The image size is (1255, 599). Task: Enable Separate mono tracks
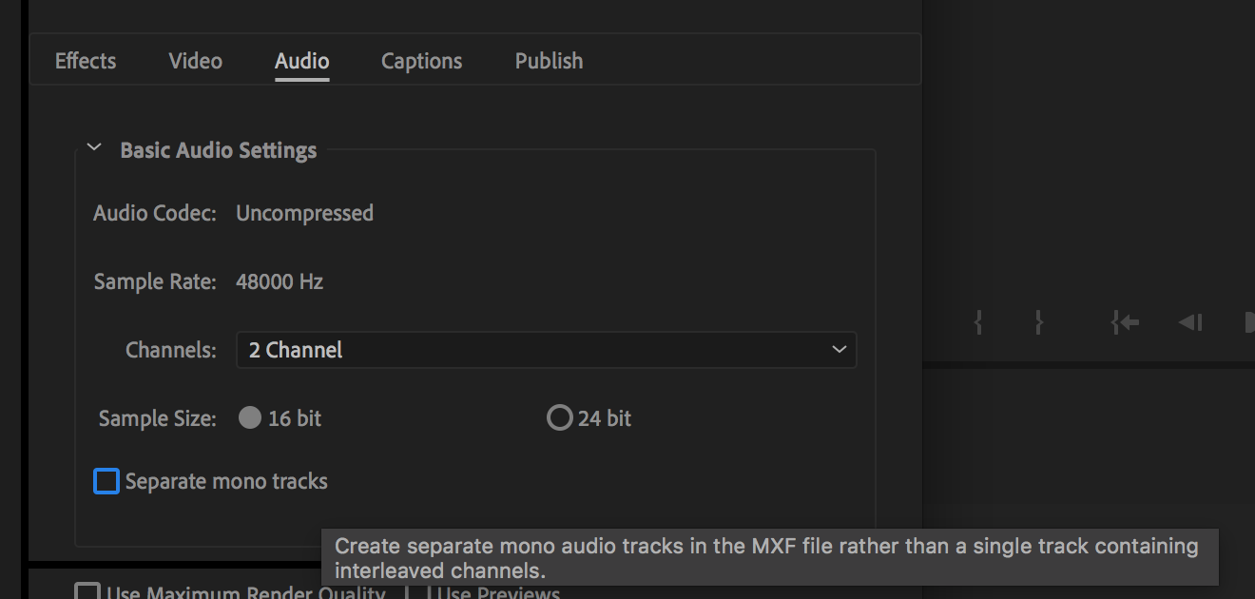click(106, 481)
